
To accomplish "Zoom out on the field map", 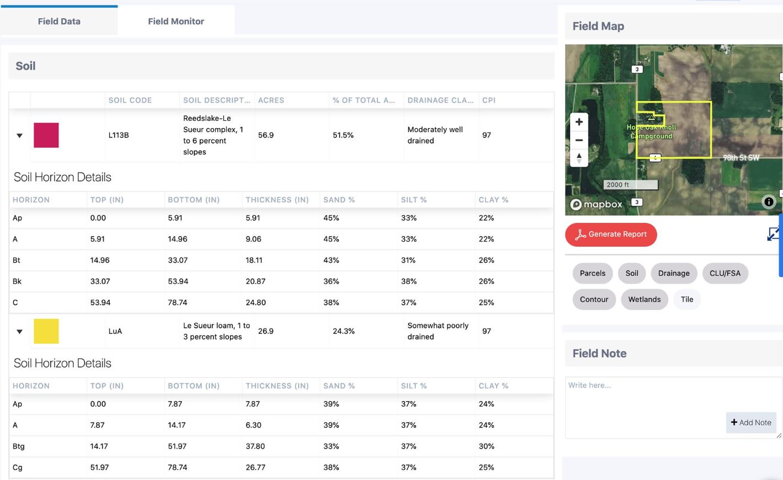I will pos(579,140).
